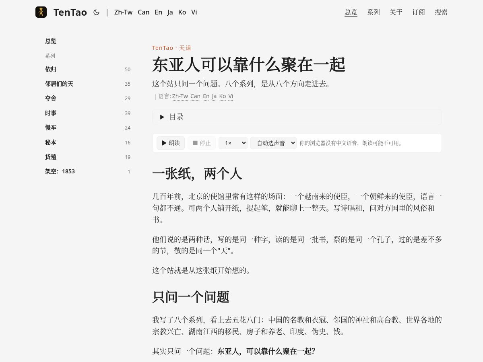Switch to Zh-Tw in the header

(124, 12)
